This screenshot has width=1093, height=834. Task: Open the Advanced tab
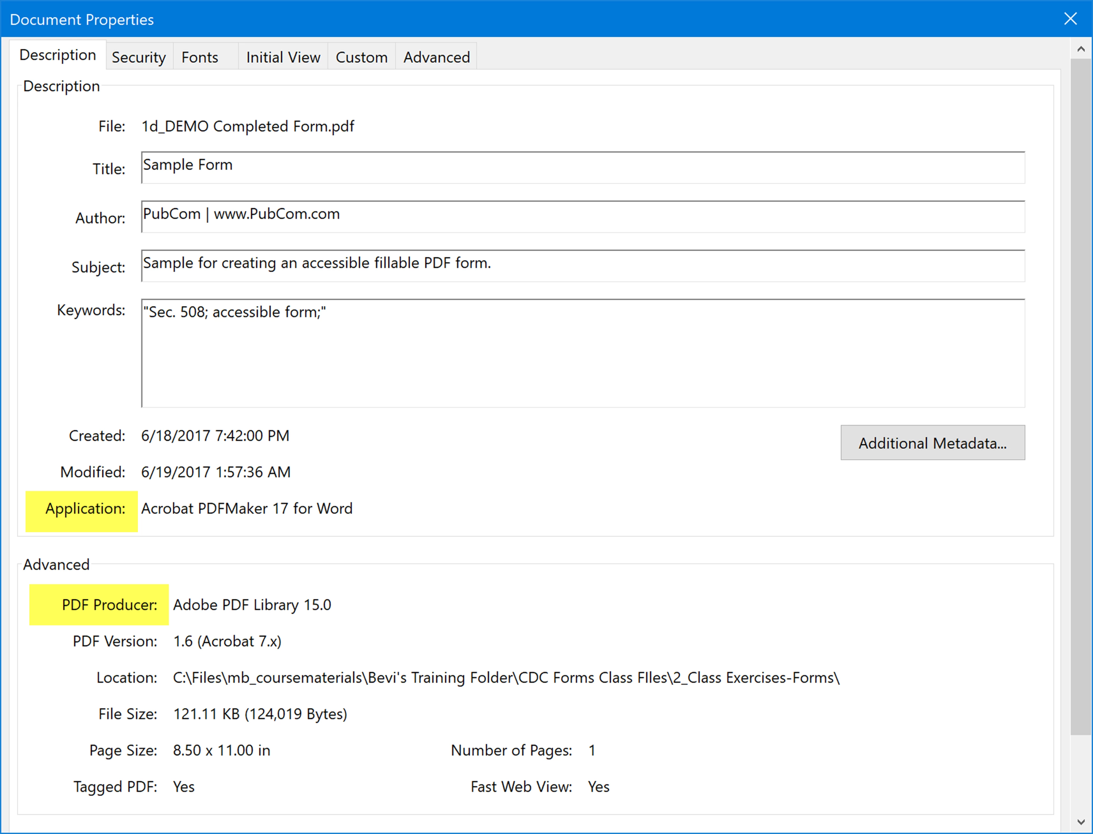(436, 57)
